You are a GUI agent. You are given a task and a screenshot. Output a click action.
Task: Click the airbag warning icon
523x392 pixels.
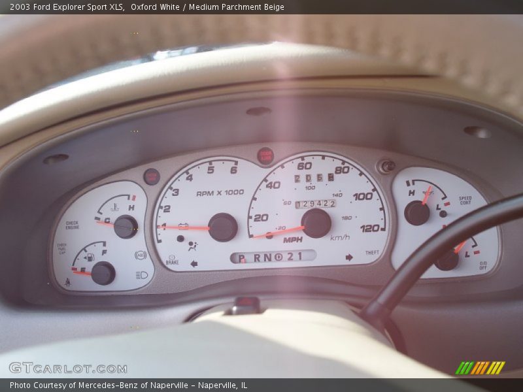click(x=192, y=246)
